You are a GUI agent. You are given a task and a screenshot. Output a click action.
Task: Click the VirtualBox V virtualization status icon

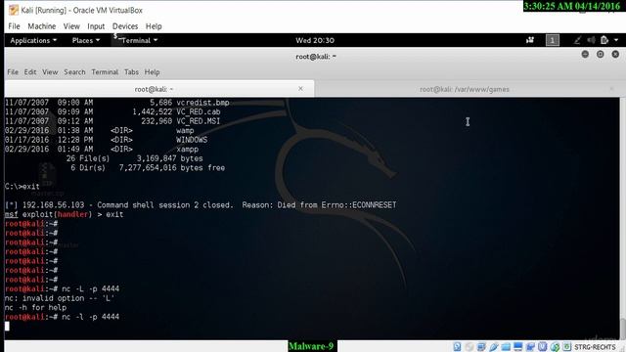tap(542, 347)
